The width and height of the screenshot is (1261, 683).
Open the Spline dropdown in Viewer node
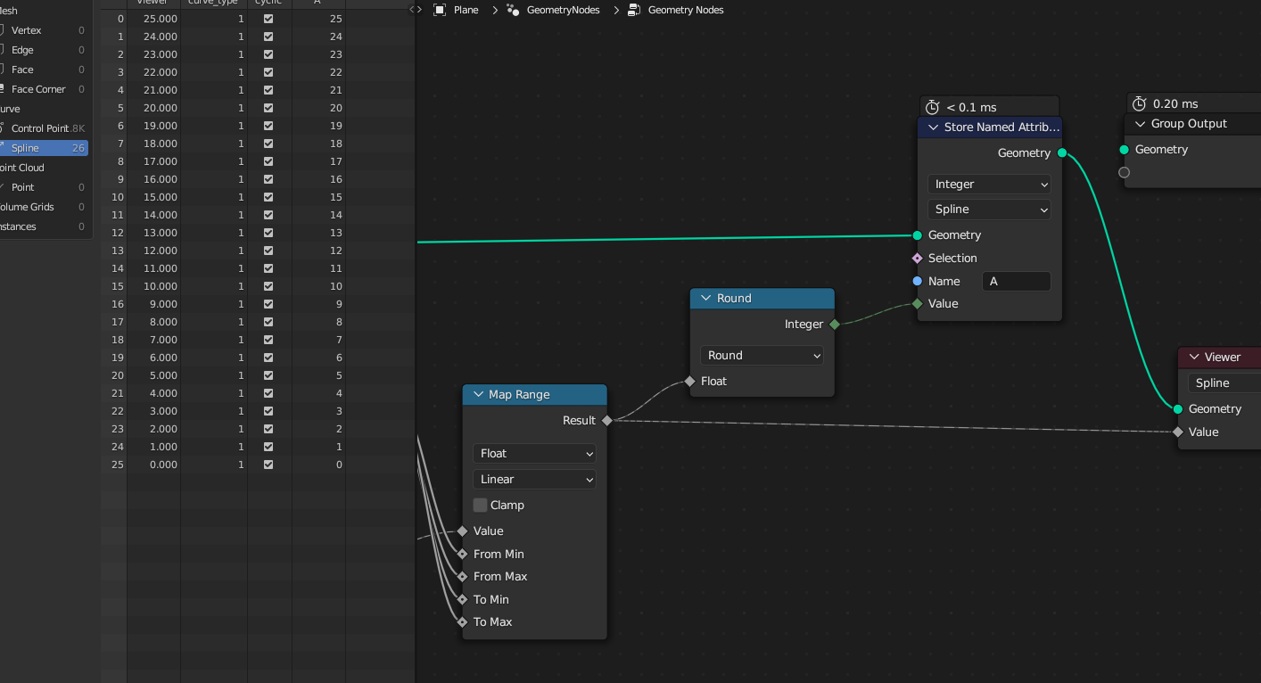tap(1224, 383)
